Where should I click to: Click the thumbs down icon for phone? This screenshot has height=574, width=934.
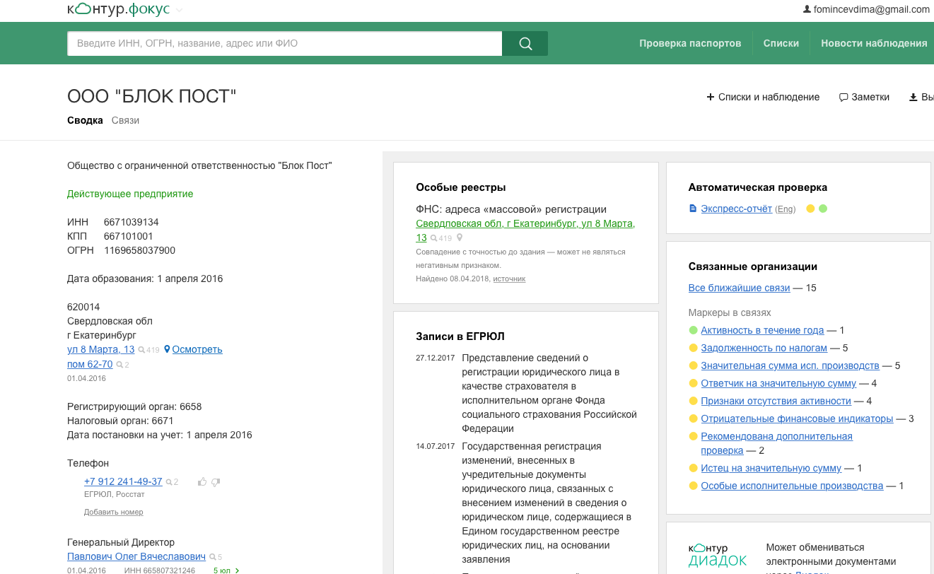pyautogui.click(x=216, y=482)
